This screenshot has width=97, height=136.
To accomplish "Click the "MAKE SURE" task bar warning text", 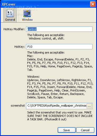I will (60, 116).
